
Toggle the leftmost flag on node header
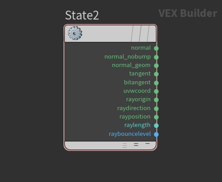[x=136, y=34]
